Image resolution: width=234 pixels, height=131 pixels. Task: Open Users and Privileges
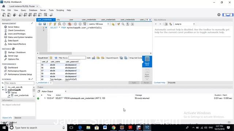(x=17, y=34)
